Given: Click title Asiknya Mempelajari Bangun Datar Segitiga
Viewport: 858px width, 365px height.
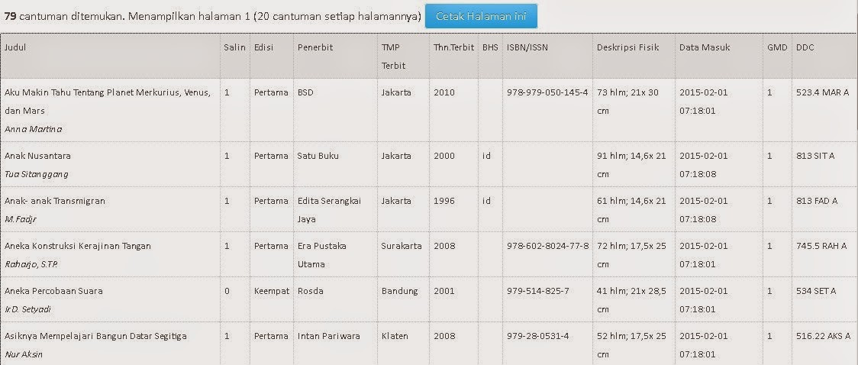Looking at the screenshot, I should coord(95,336).
